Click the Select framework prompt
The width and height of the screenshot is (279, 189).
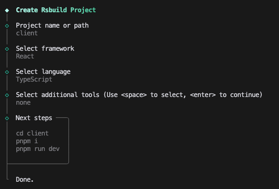pos(45,48)
